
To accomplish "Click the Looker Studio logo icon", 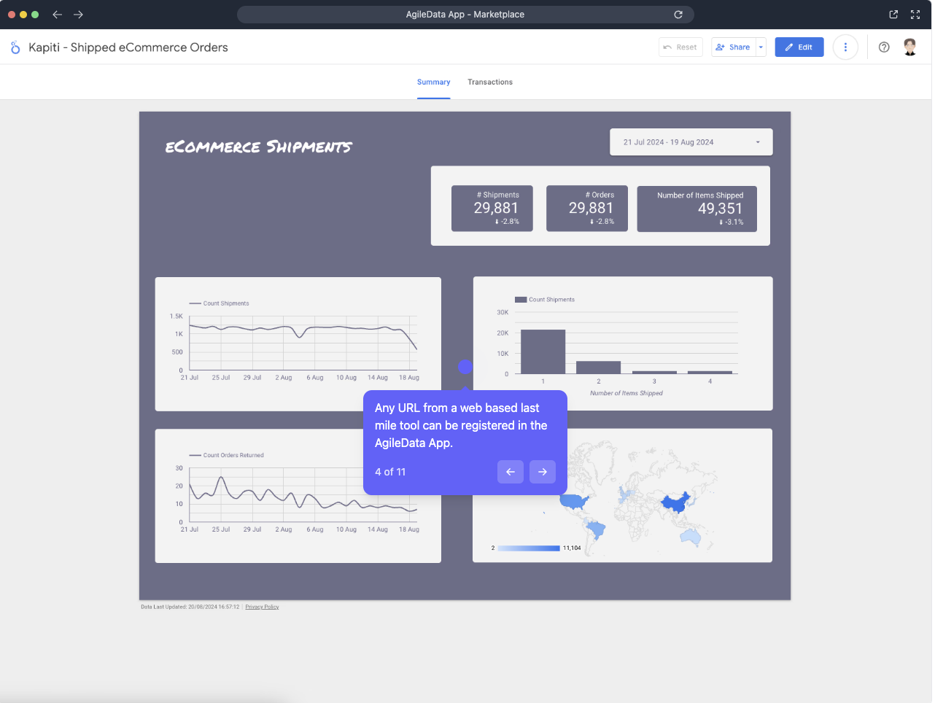I will coord(15,47).
